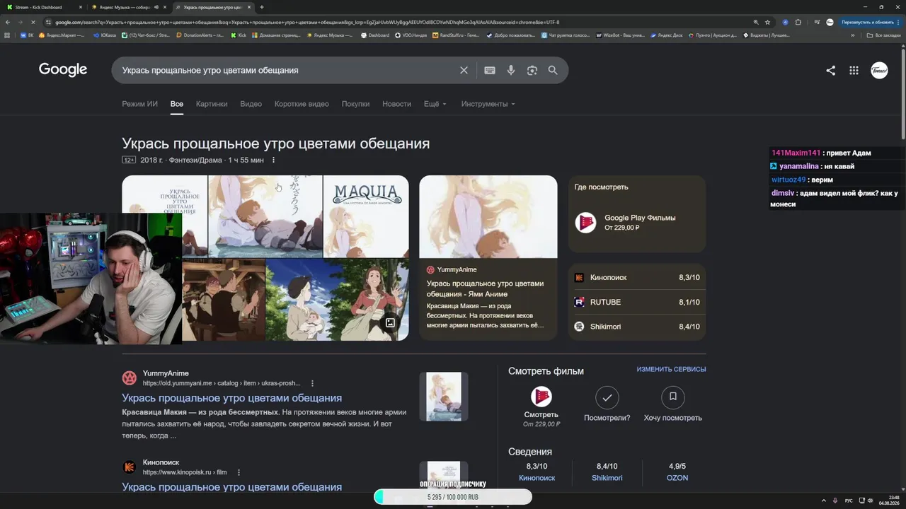This screenshot has width=906, height=509.
Task: Open the Яндекс Диск bookmark
Action: [x=666, y=35]
